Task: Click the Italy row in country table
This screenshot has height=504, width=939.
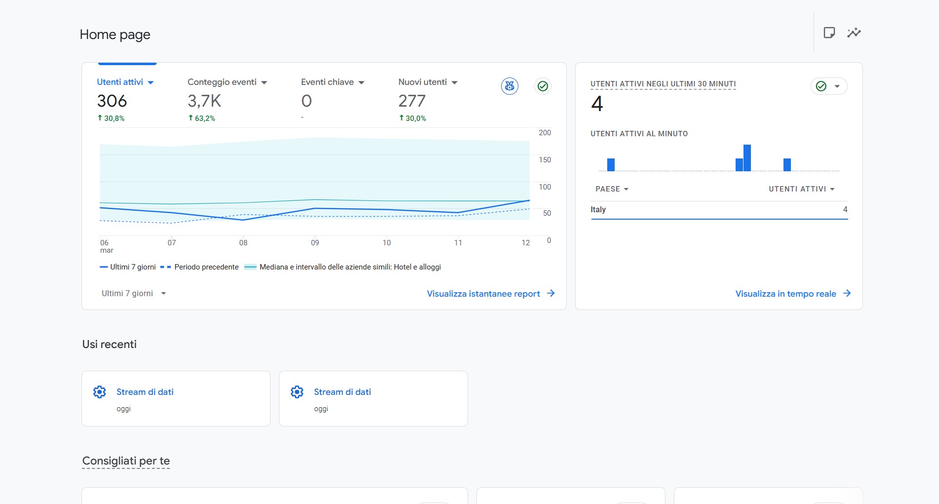Action: click(719, 209)
